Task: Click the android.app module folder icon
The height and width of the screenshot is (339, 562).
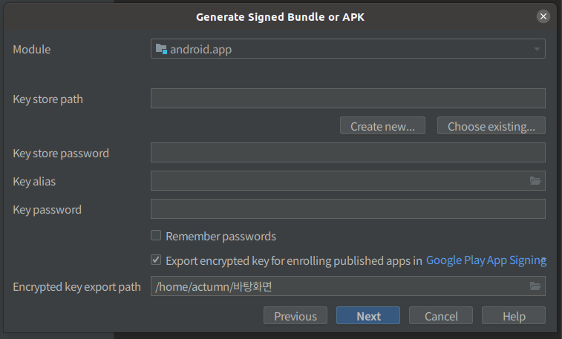Action: (161, 49)
